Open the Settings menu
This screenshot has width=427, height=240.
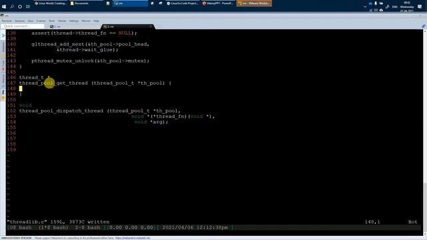tap(73, 21)
